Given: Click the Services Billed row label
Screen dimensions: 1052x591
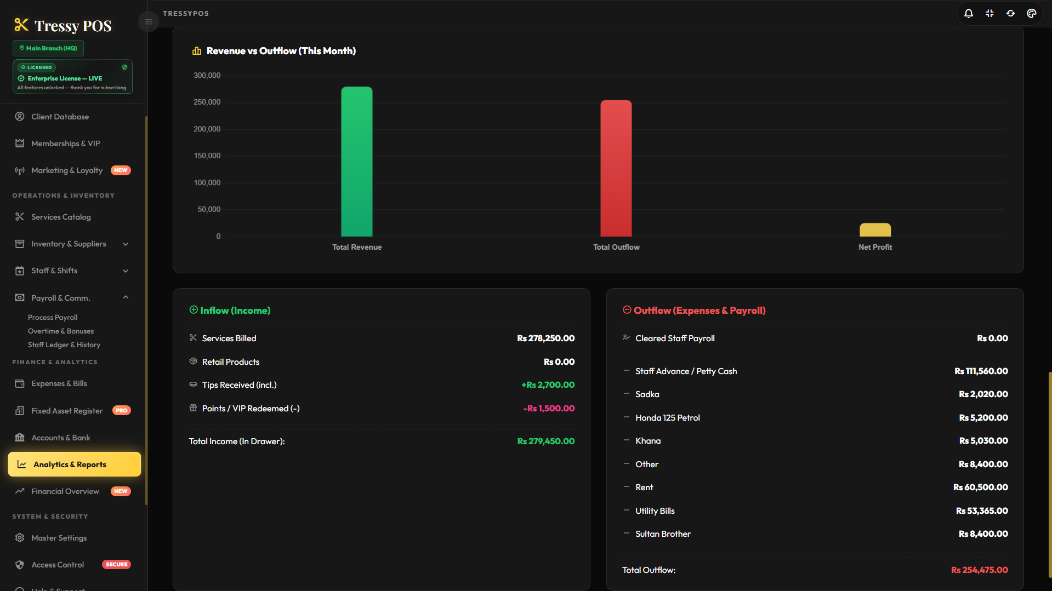Looking at the screenshot, I should coord(229,338).
